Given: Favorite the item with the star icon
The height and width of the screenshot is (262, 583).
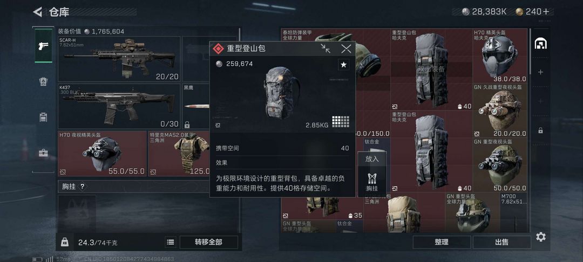Looking at the screenshot, I should tap(343, 65).
